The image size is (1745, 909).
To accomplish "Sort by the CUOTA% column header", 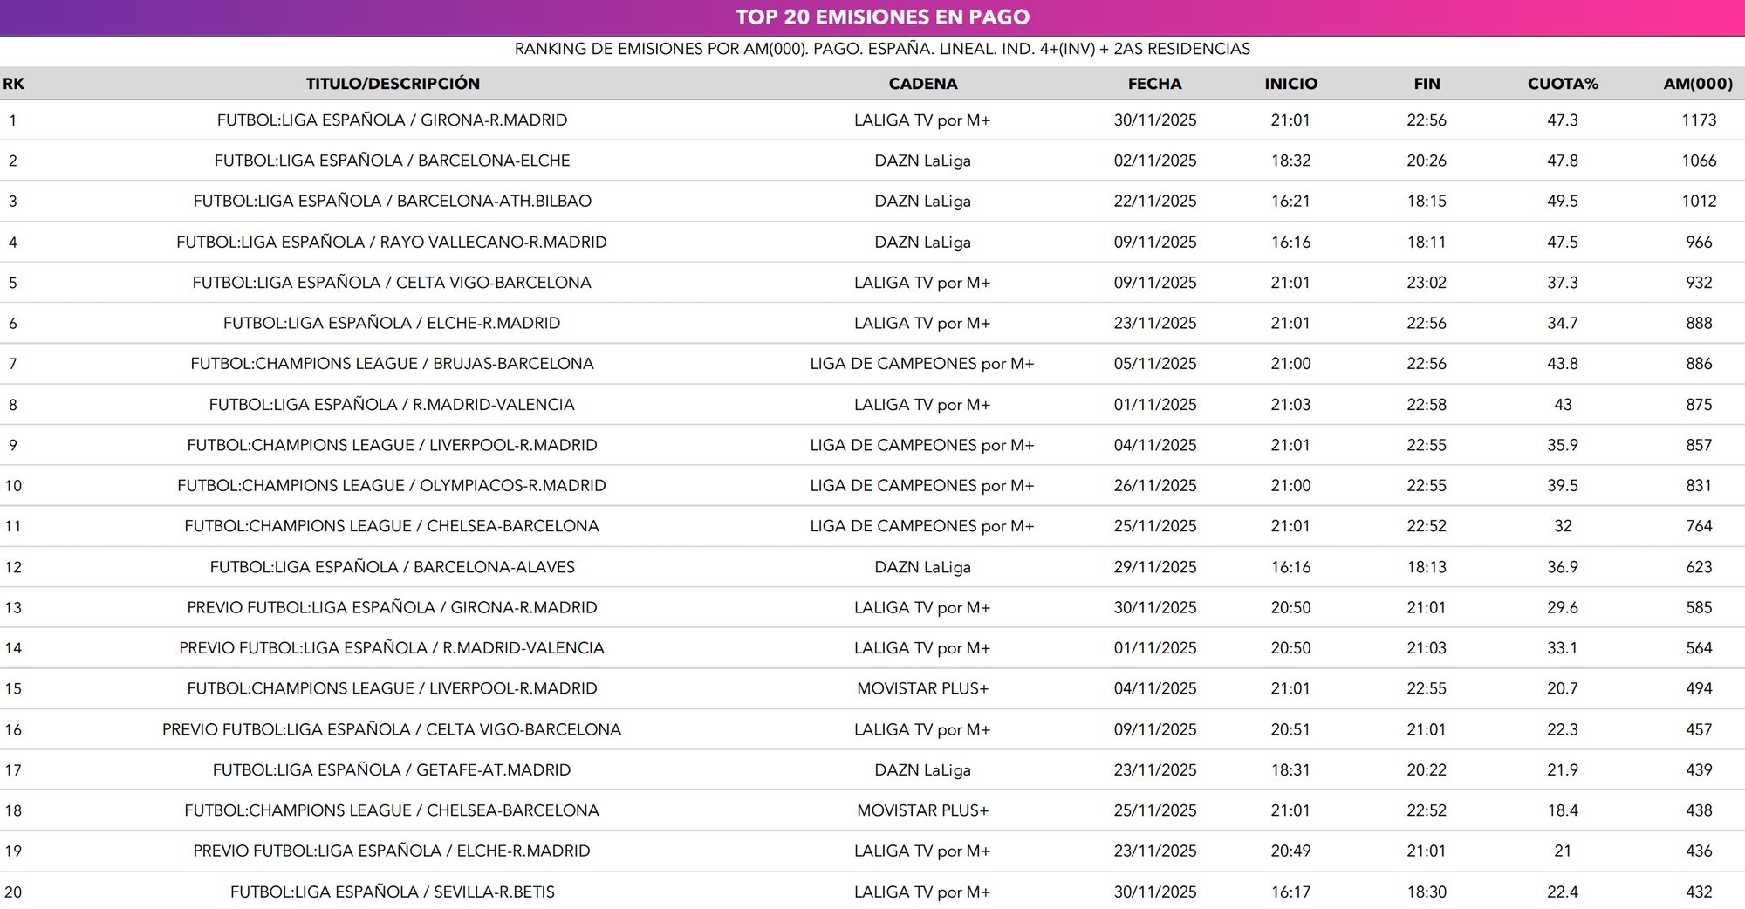I will pyautogui.click(x=1562, y=84).
